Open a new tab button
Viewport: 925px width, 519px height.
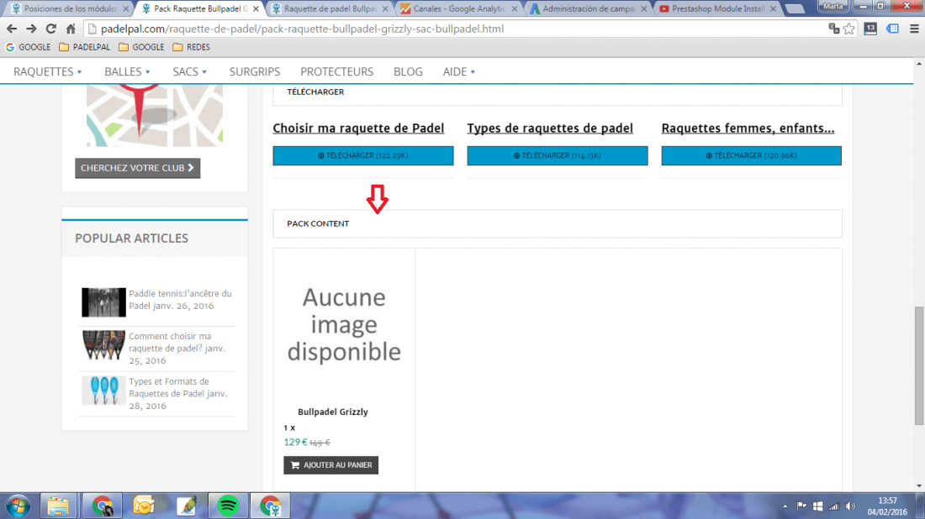(795, 9)
